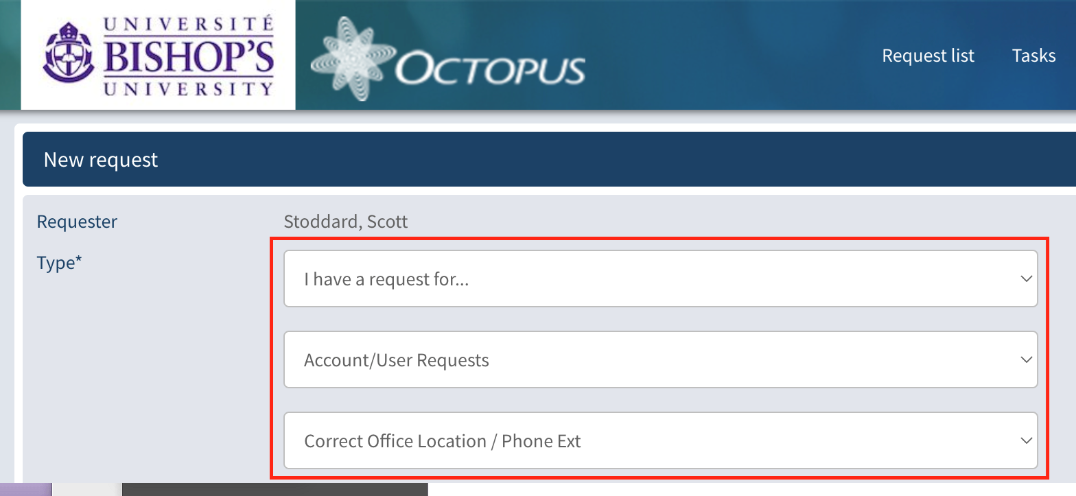The height and width of the screenshot is (496, 1076).
Task: Click the requester name Stoddard, Scott
Action: pyautogui.click(x=346, y=222)
